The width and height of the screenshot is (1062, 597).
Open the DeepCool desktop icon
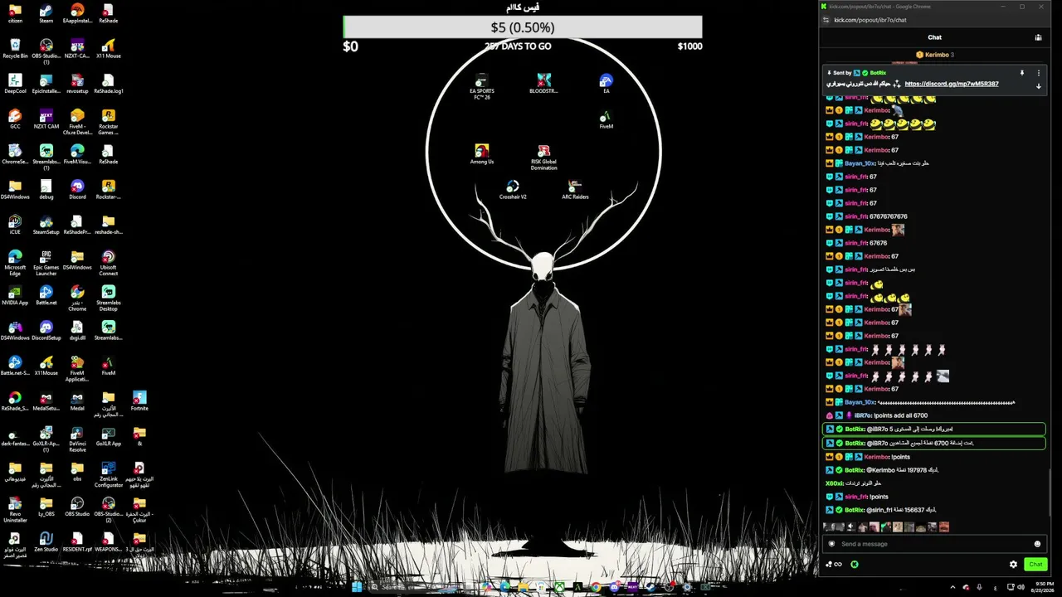(15, 84)
